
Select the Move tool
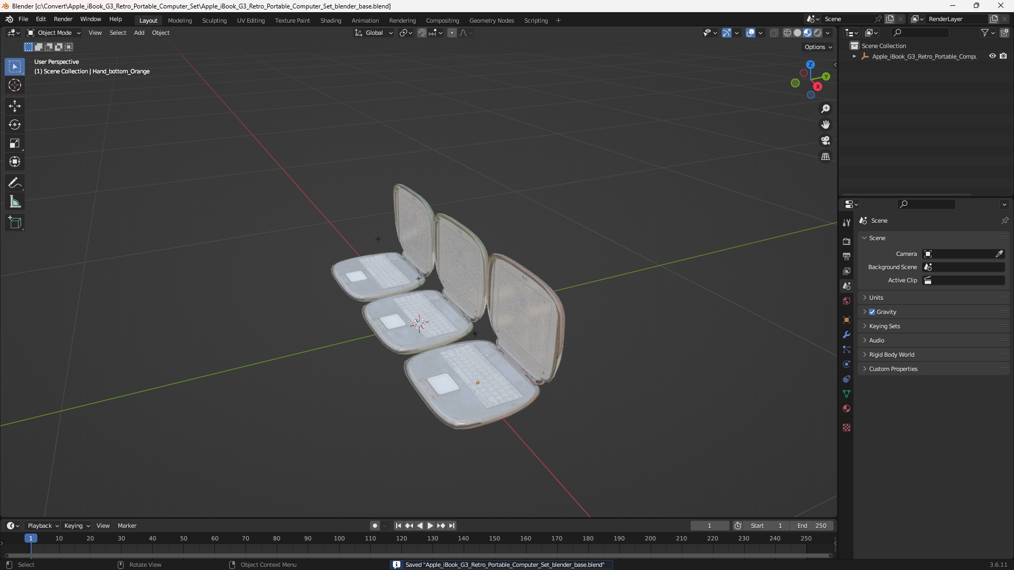click(15, 106)
